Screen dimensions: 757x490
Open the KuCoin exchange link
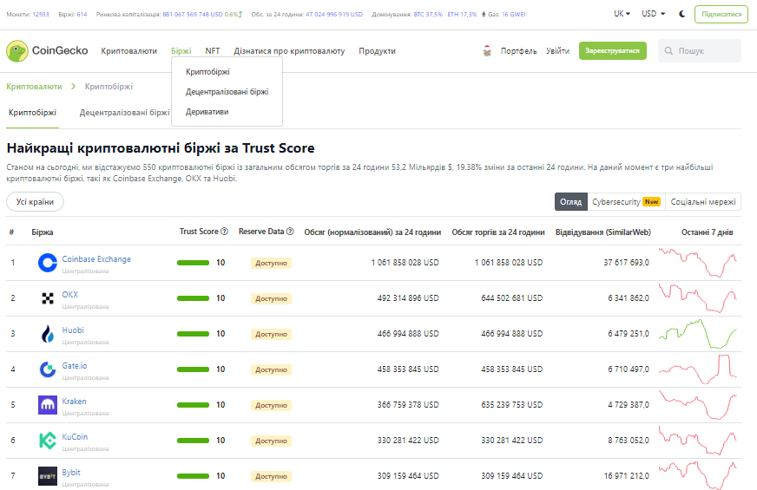75,436
